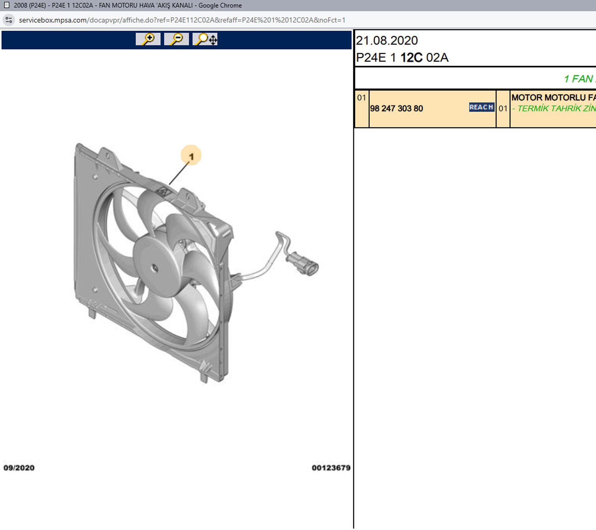Select the 01 reference cell in row
596x530 pixels.
click(362, 98)
